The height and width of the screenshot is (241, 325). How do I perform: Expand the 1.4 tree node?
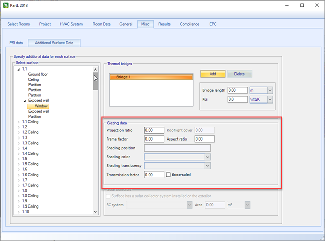[x=19, y=148]
